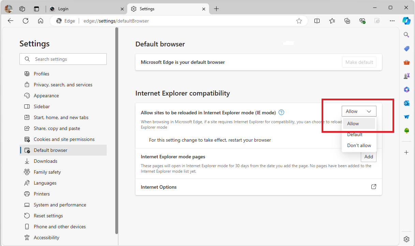Click Add for Internet Explorer mode pages
The height and width of the screenshot is (246, 415).
(x=369, y=157)
